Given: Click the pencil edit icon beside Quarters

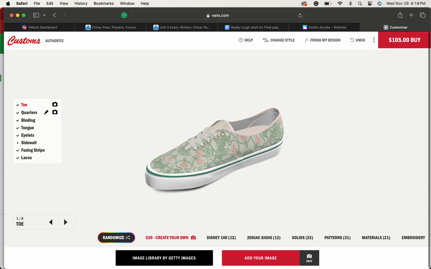Looking at the screenshot, I should pos(46,112).
